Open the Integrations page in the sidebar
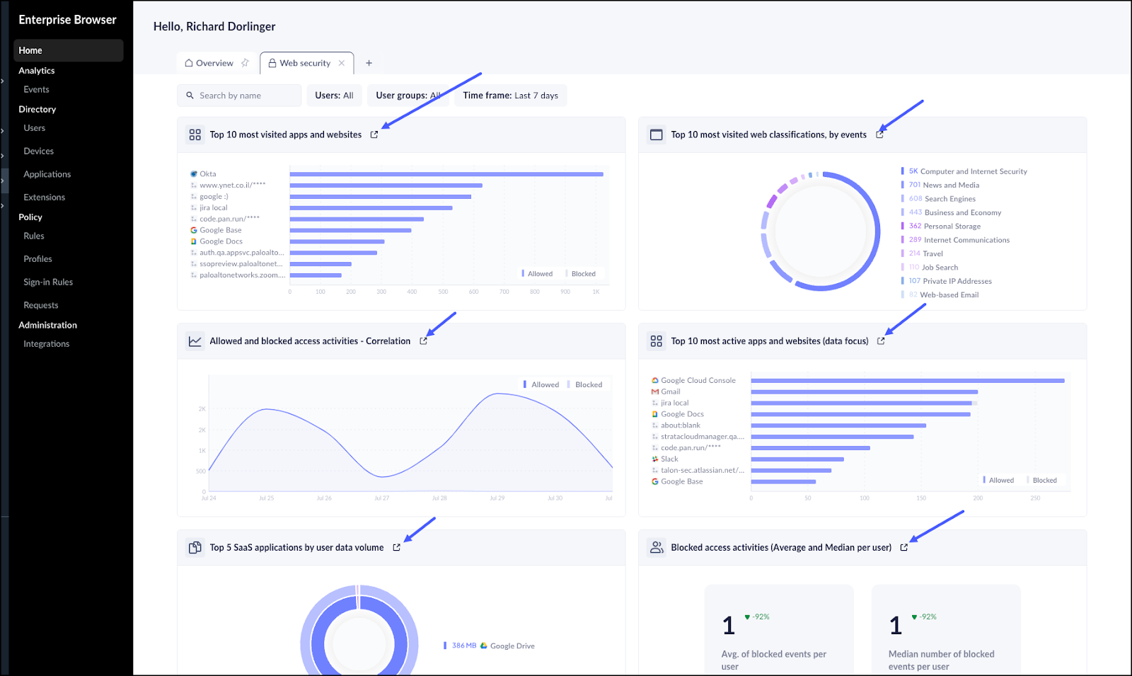The width and height of the screenshot is (1132, 676). pos(46,344)
